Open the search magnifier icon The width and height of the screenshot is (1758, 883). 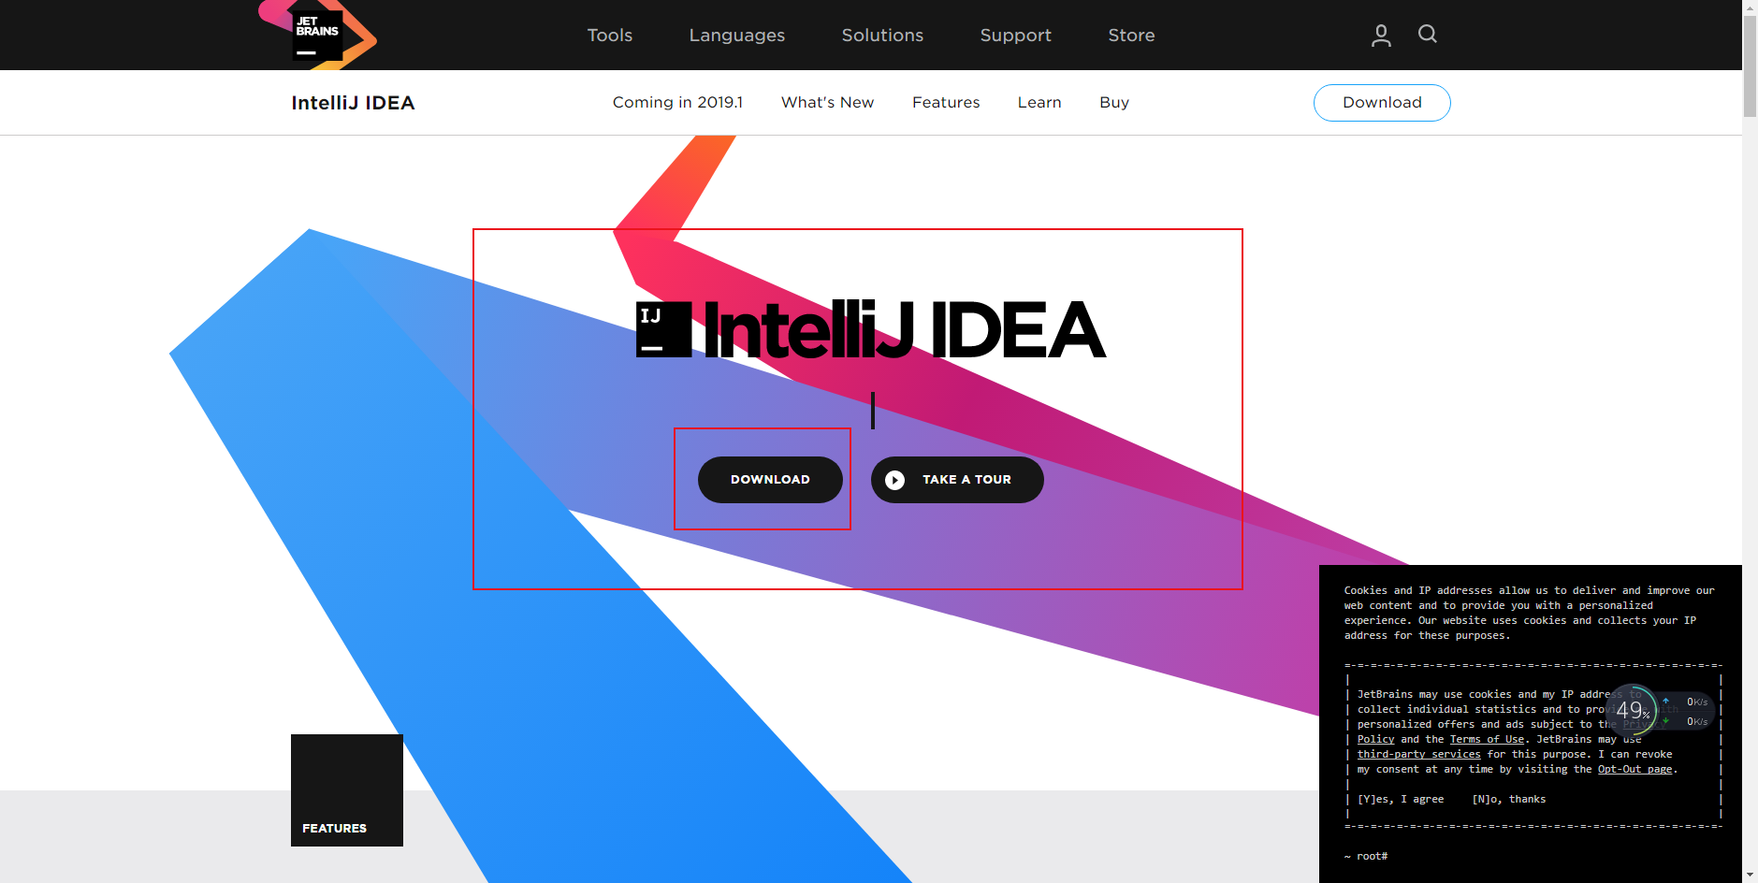pyautogui.click(x=1427, y=35)
